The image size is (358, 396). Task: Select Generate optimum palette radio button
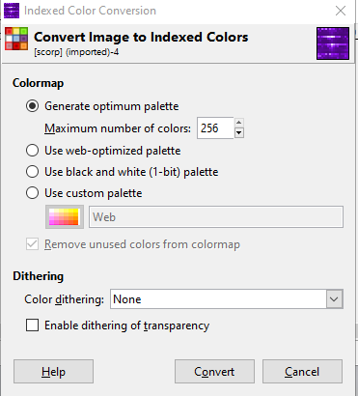pos(33,106)
